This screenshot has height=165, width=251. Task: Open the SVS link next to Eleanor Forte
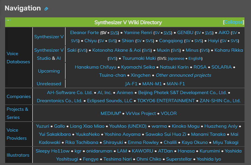point(114,33)
